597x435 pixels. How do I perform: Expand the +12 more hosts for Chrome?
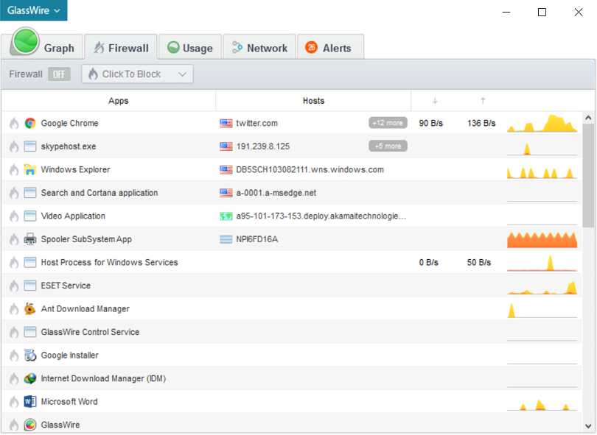click(388, 124)
